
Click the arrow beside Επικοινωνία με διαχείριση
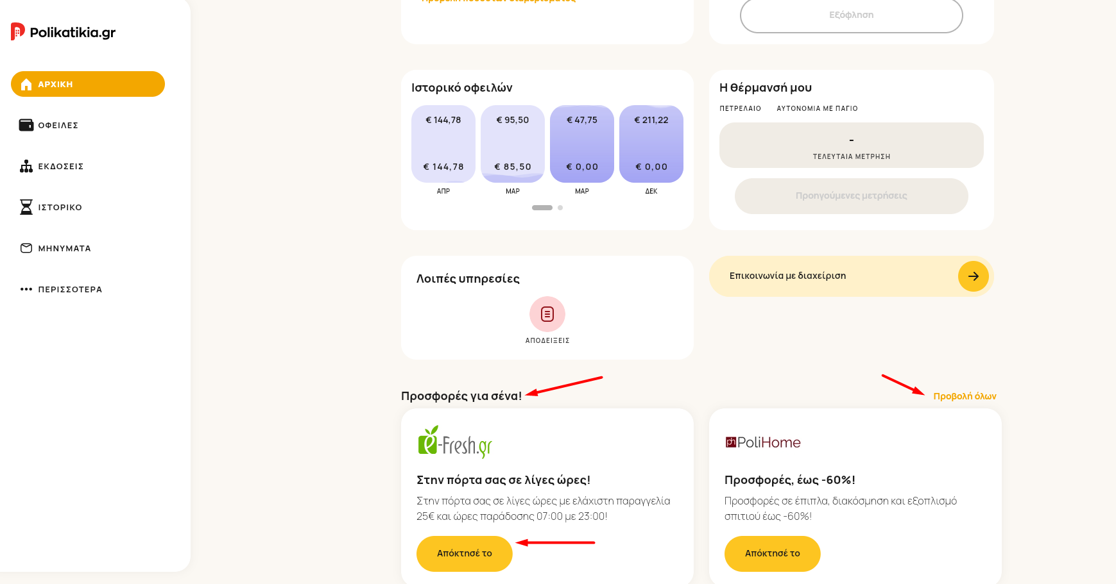tap(974, 276)
